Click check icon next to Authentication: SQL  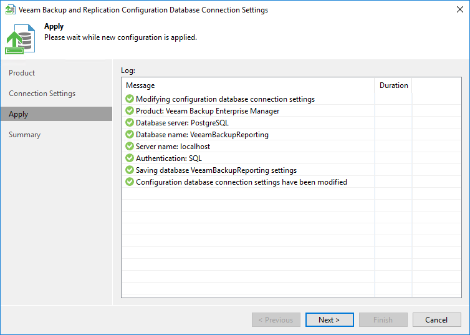pyautogui.click(x=130, y=158)
